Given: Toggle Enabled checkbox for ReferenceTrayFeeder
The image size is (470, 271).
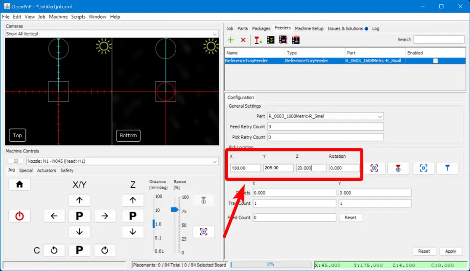Looking at the screenshot, I should point(435,61).
